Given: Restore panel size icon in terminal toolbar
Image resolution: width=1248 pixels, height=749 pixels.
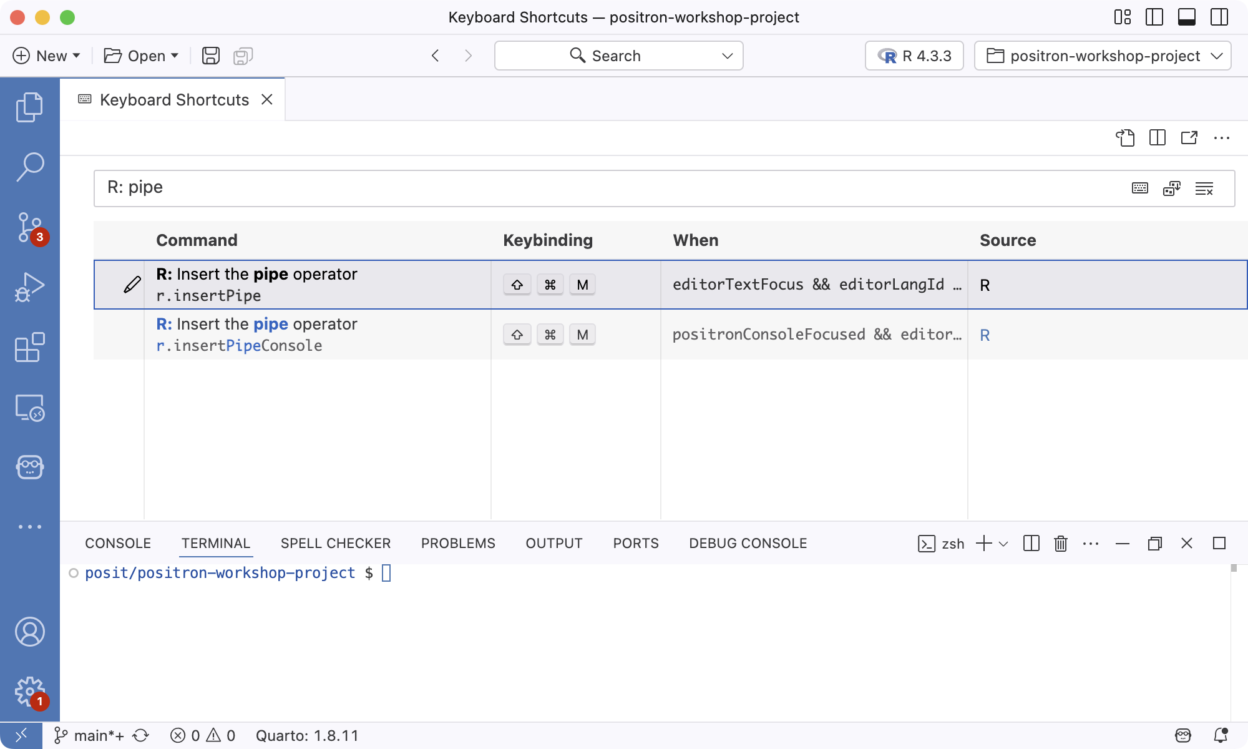Looking at the screenshot, I should click(1154, 543).
